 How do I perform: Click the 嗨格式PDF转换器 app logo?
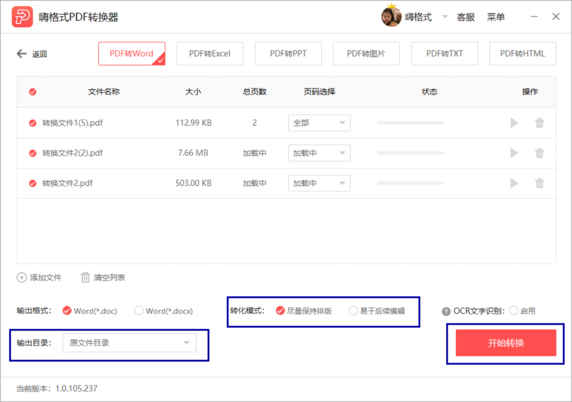tap(22, 17)
